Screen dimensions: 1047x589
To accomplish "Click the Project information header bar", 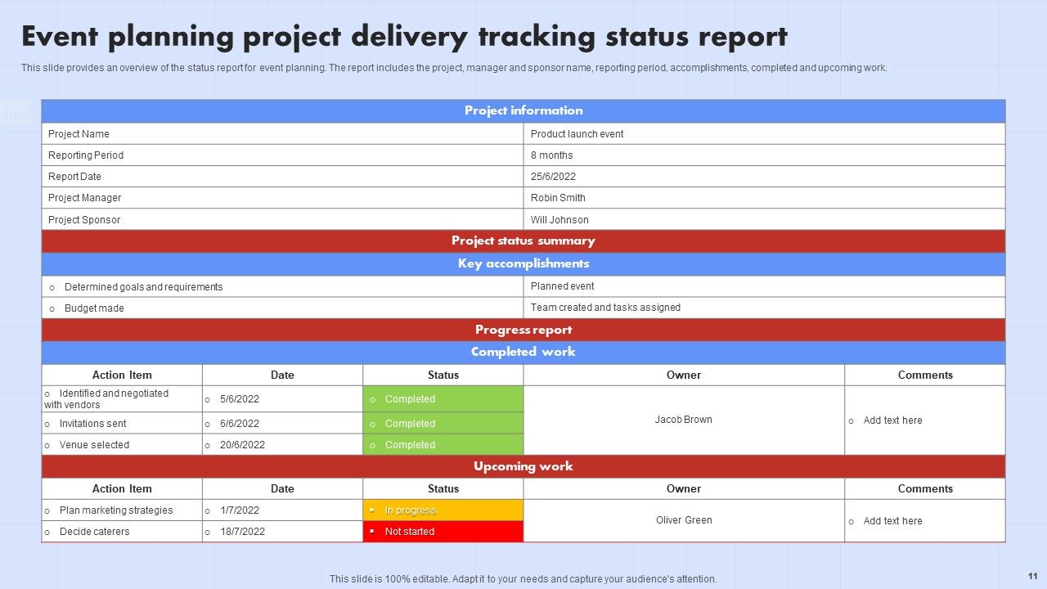I will 523,110.
